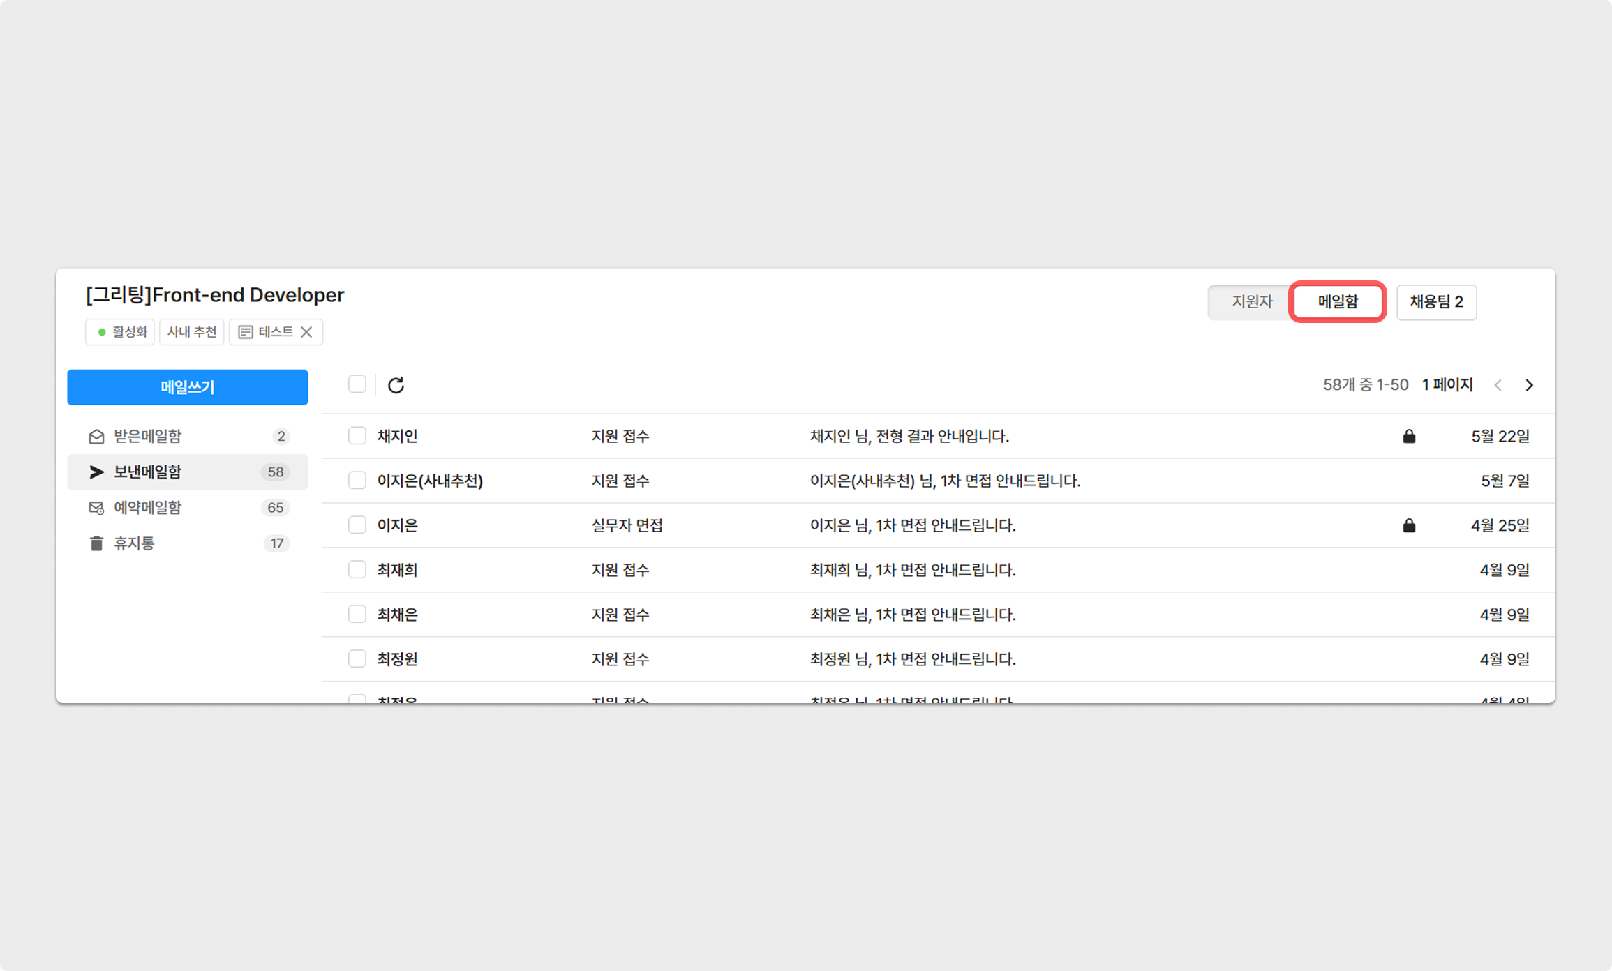
Task: Click the 메일쓰기 compose button
Action: tap(187, 387)
